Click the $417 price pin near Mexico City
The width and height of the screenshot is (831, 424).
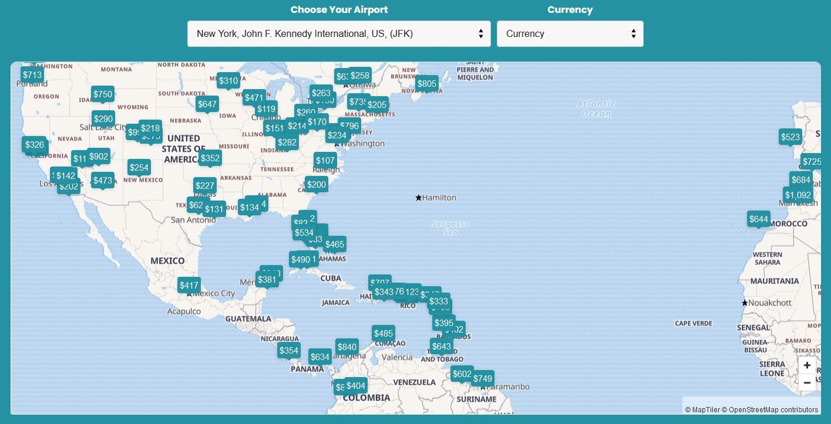[x=189, y=286]
